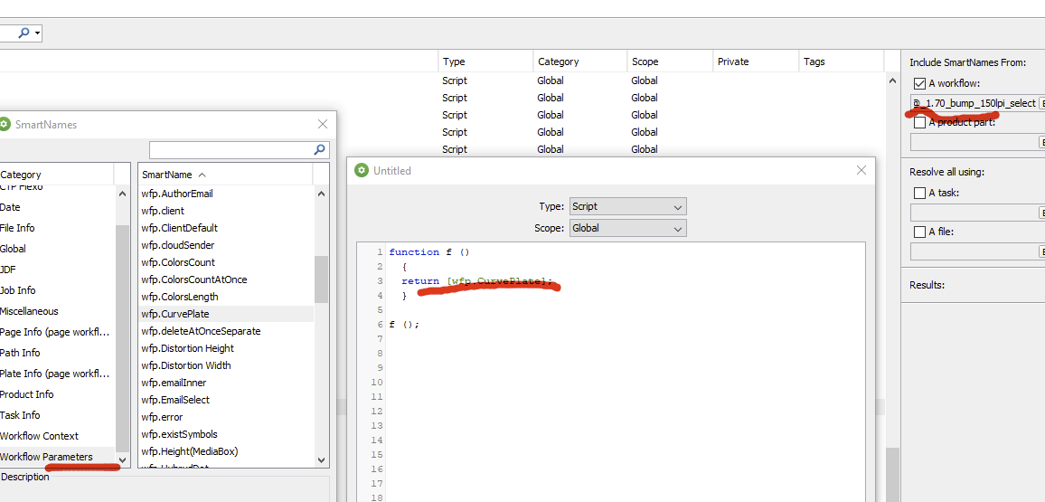Toggle the 'A workflow' checkbox
This screenshot has width=1045, height=502.
click(919, 83)
